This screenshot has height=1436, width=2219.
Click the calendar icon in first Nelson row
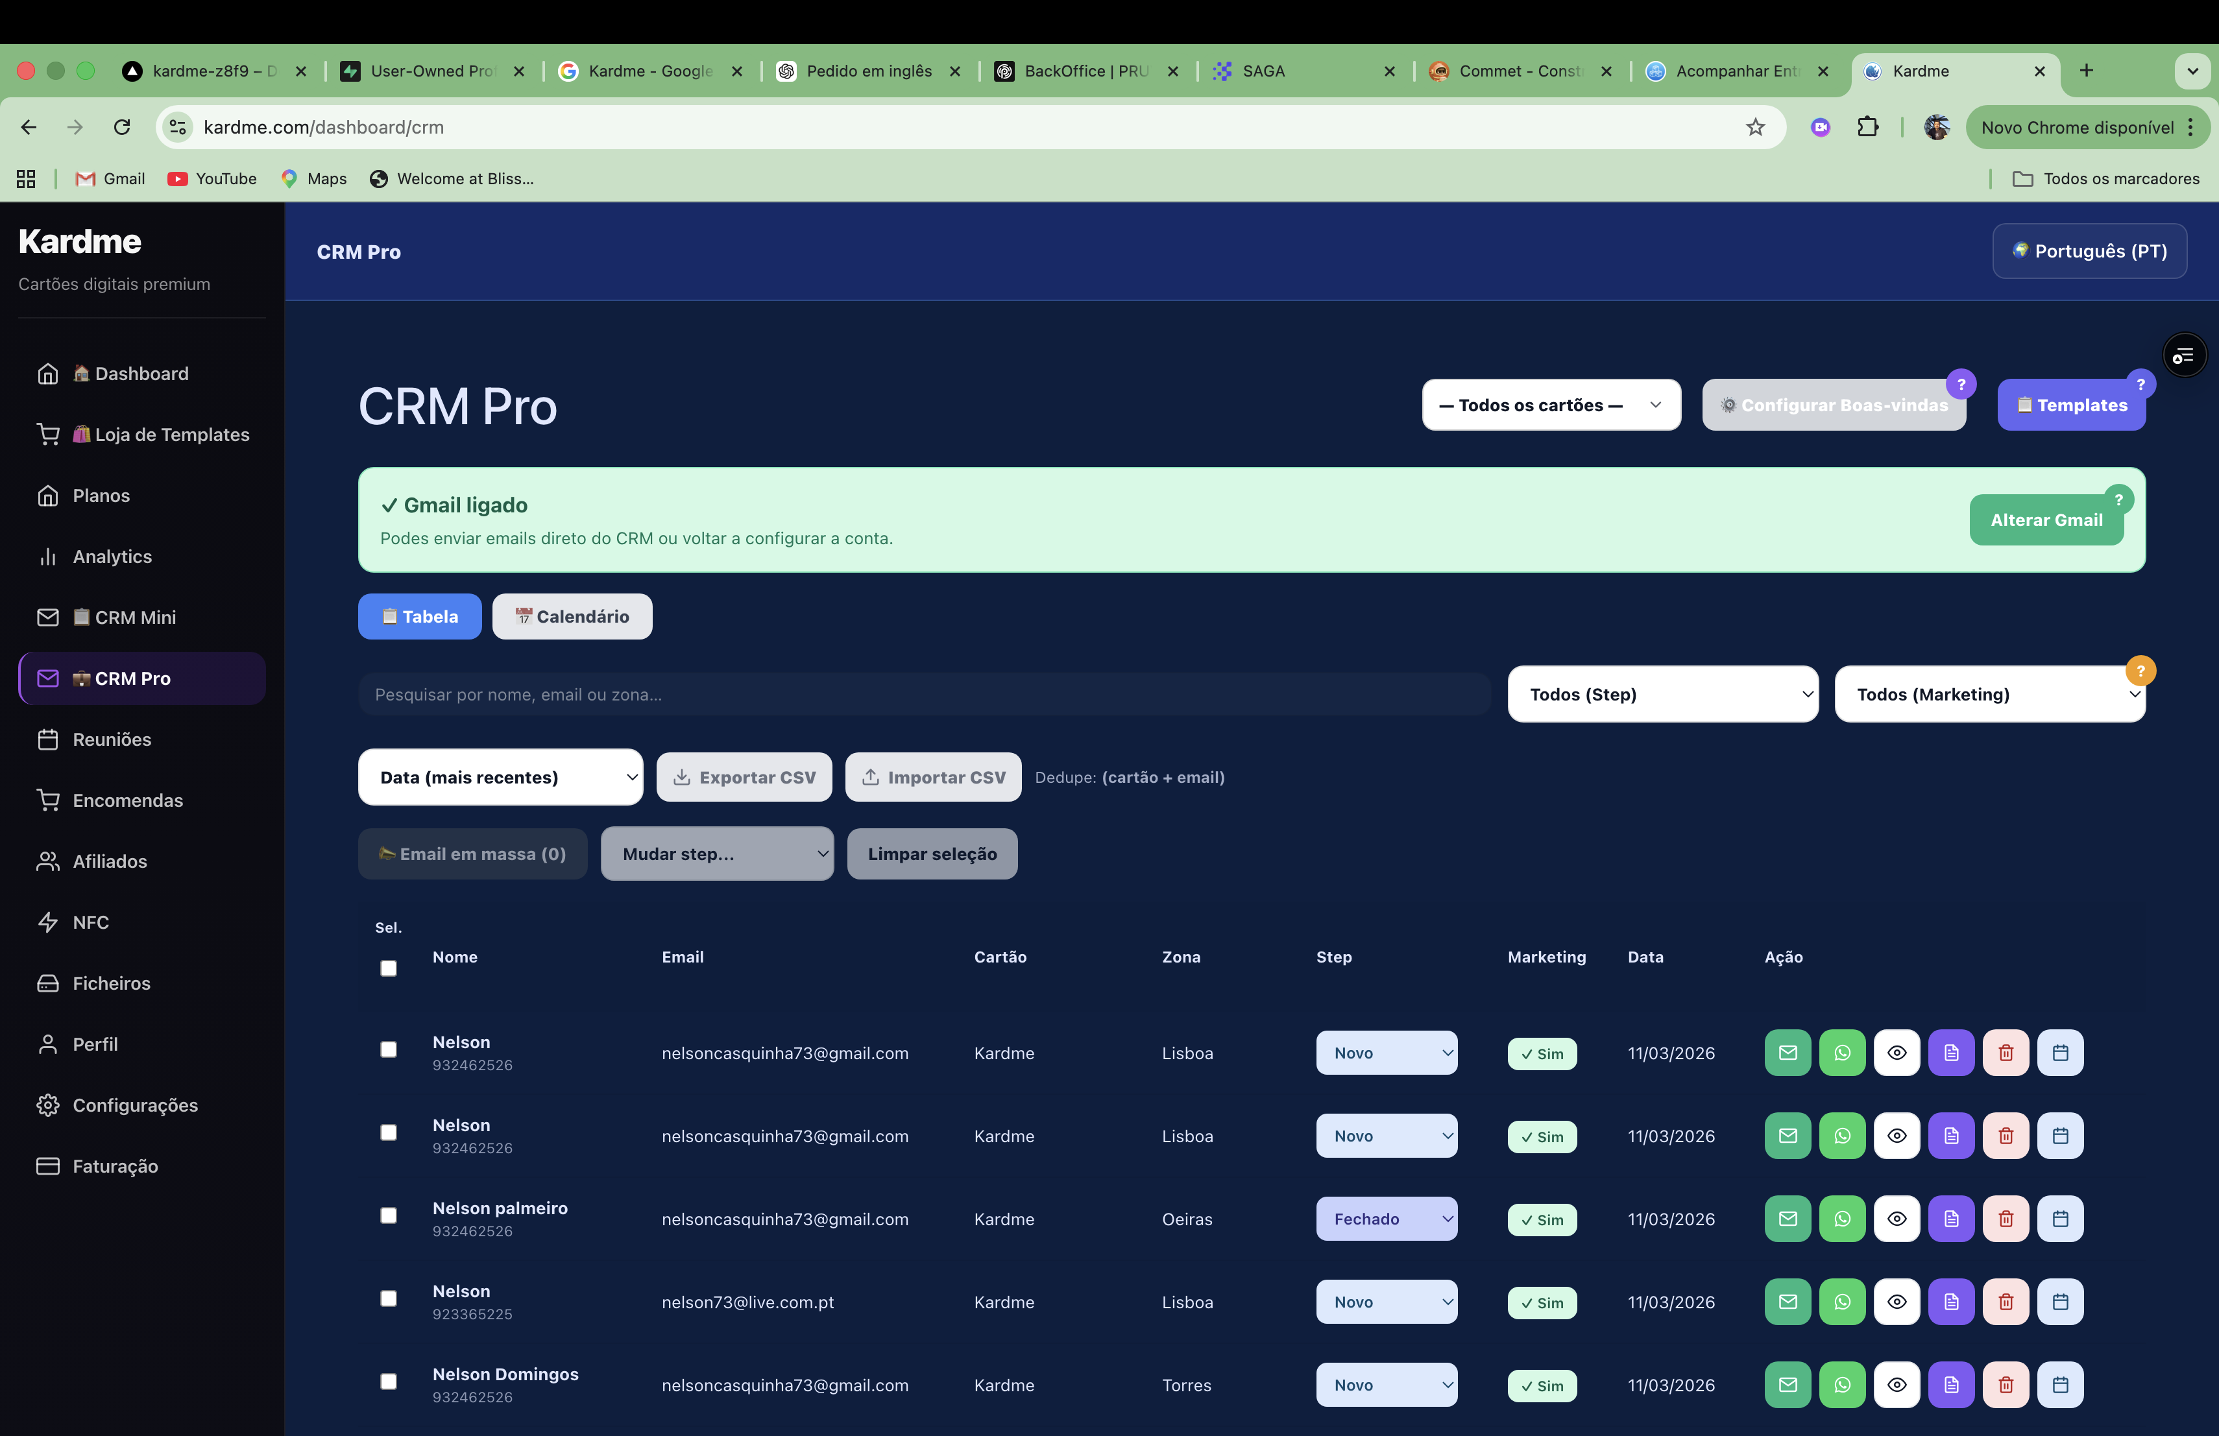point(2059,1053)
